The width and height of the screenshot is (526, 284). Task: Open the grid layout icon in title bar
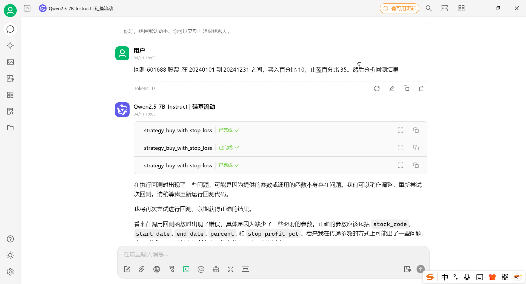point(461,8)
